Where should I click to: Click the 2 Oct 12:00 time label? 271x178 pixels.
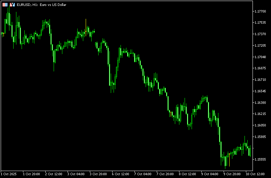54,173
